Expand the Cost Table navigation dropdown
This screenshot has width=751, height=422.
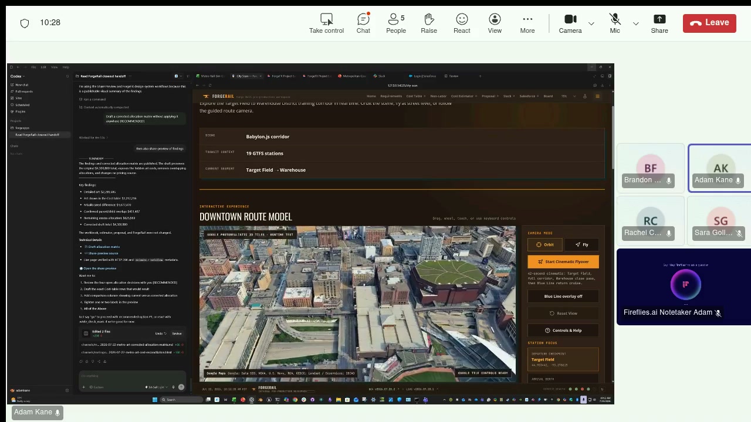(x=415, y=96)
